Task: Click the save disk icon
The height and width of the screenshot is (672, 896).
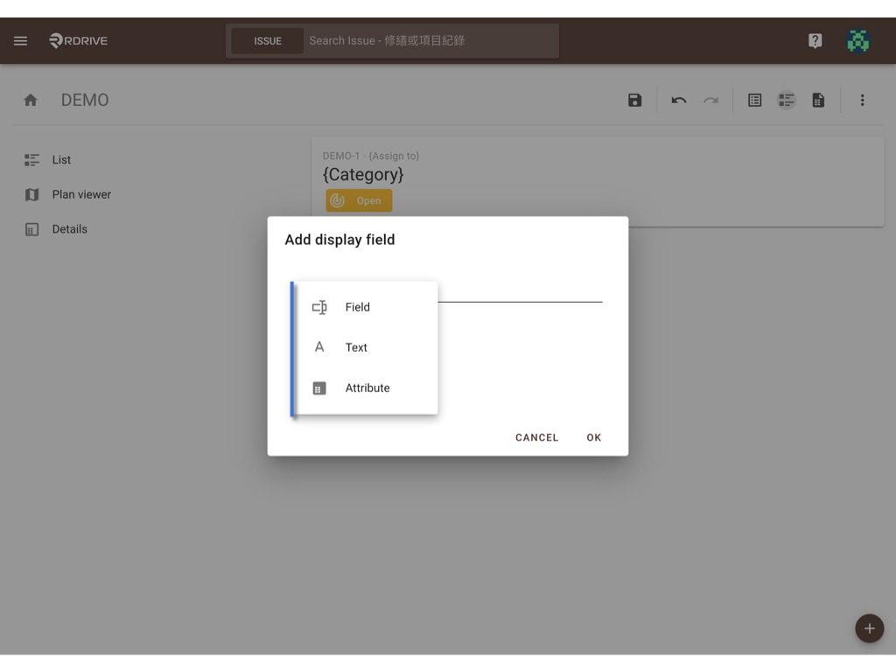Action: click(635, 101)
